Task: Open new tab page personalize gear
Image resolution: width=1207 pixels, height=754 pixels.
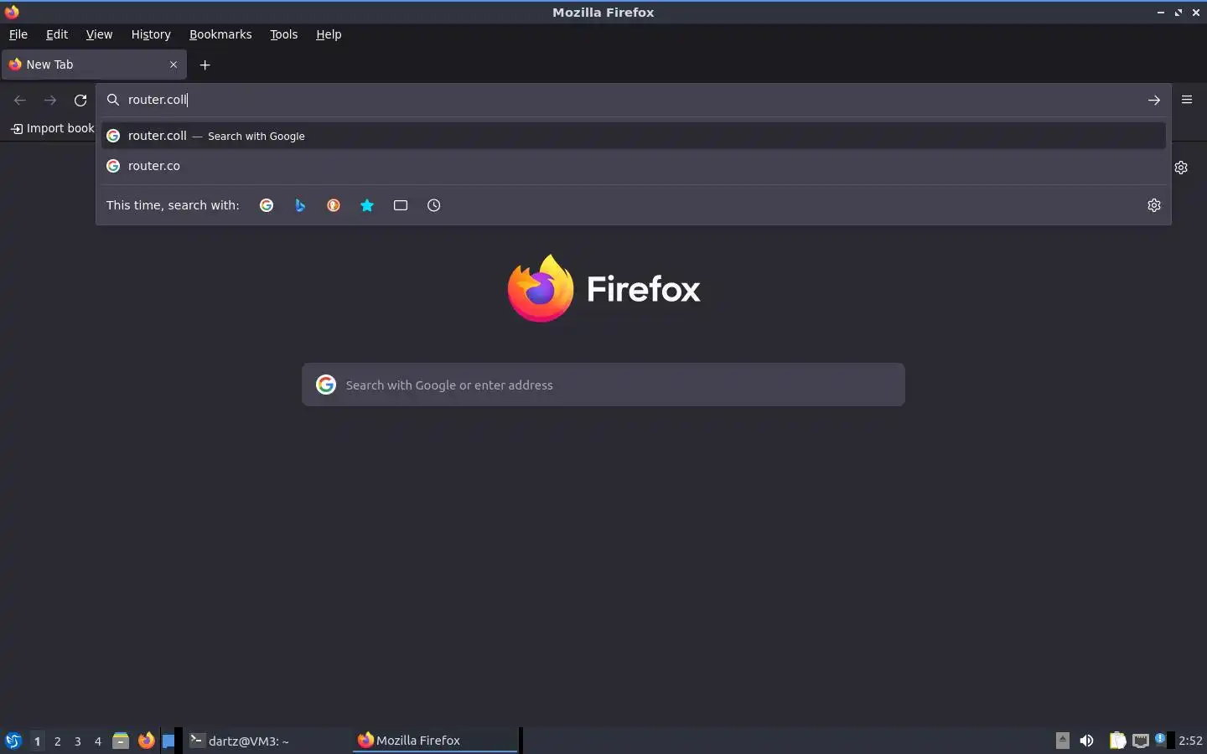Action: [1181, 168]
